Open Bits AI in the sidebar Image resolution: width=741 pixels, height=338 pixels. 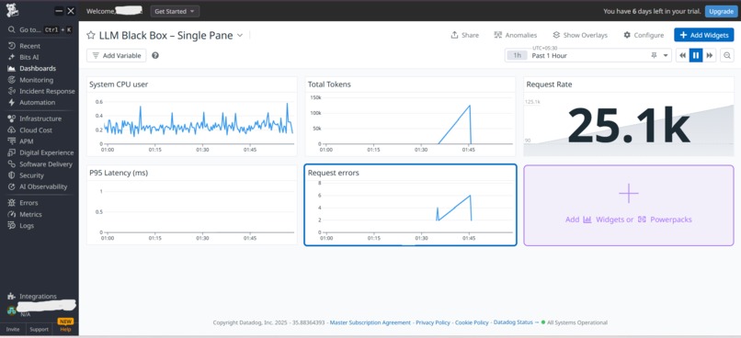[x=28, y=57]
